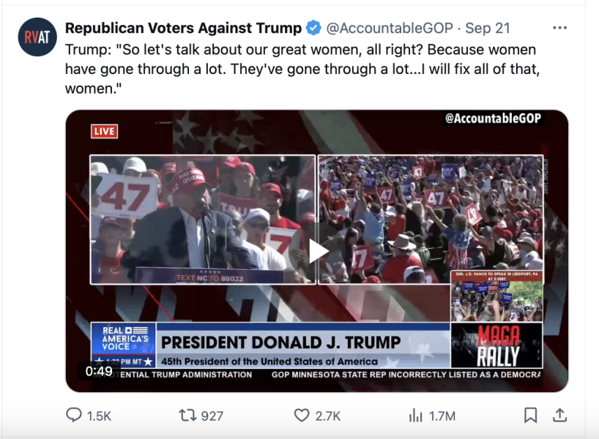This screenshot has height=439, width=599.
Task: Like the tweet with the heart icon
Action: click(x=300, y=415)
